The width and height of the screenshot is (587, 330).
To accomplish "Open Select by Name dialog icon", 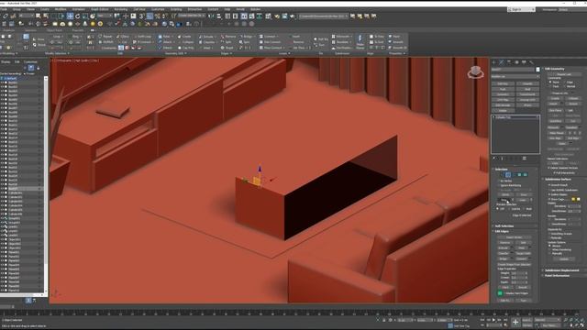I will pos(45,16).
